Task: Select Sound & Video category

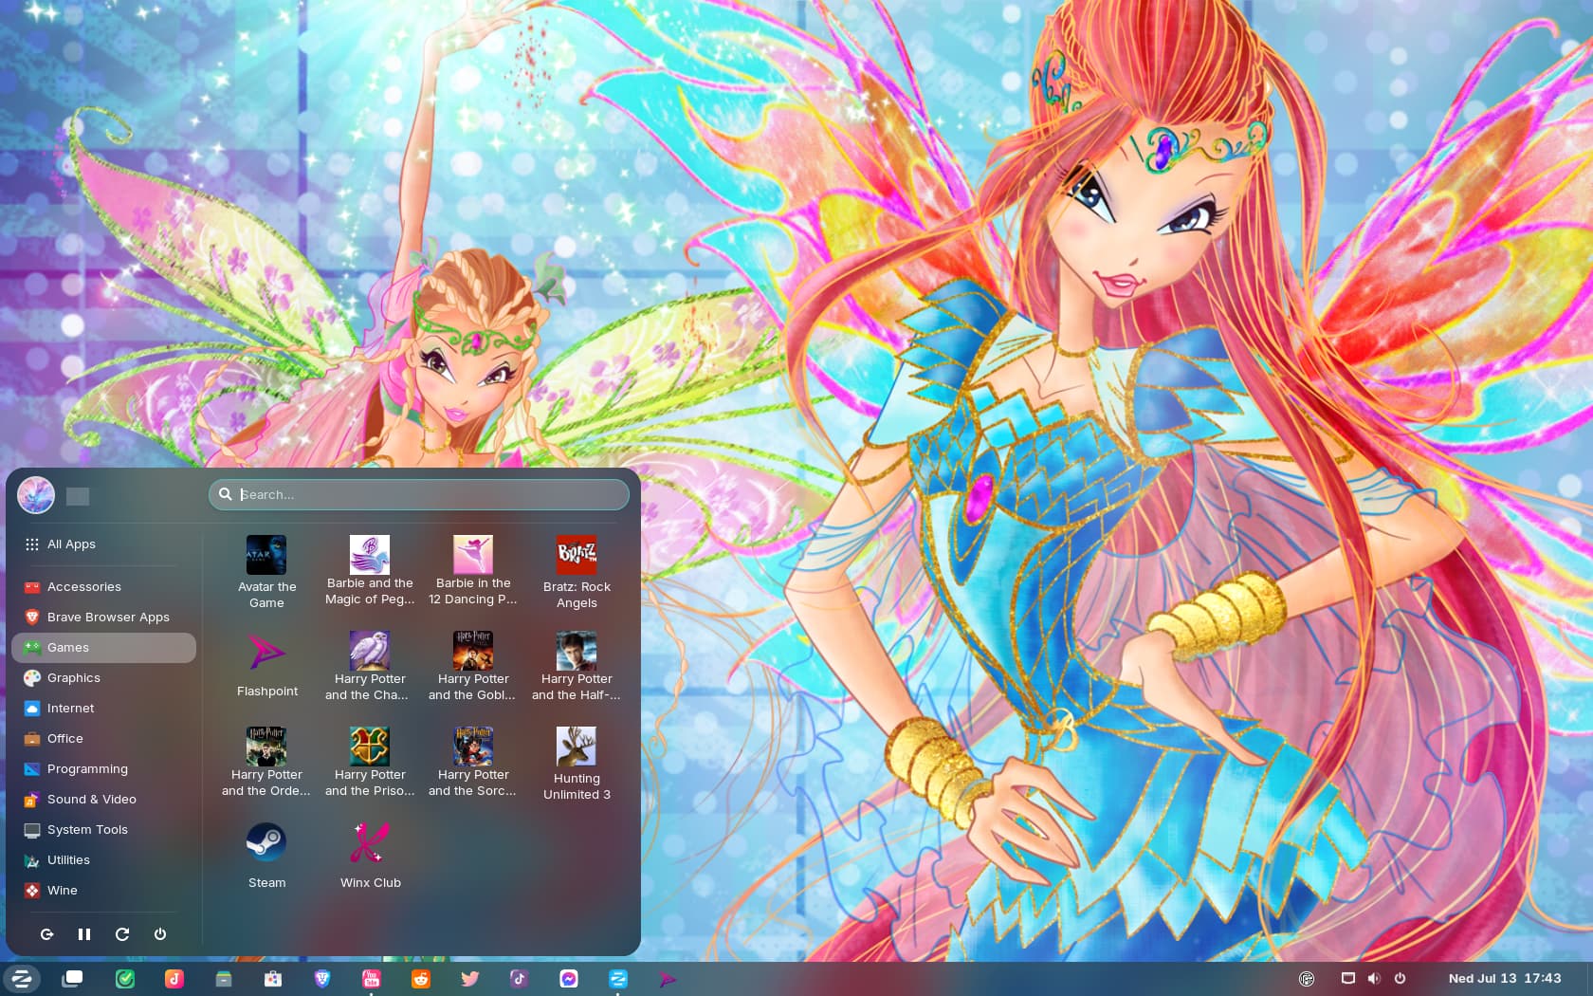Action: 104,800
